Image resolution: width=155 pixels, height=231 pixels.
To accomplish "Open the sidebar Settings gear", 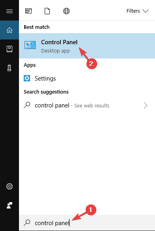I will point(9,186).
